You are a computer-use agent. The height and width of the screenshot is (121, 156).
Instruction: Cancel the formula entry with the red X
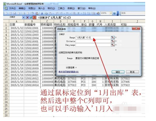(x=27, y=18)
